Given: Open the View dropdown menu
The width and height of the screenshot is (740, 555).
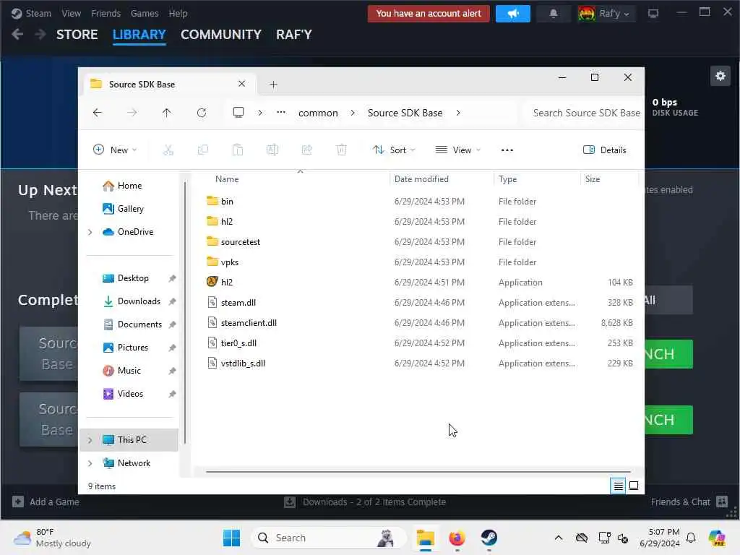Looking at the screenshot, I should click(x=457, y=150).
